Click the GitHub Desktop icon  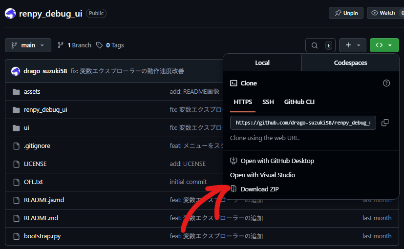[234, 161]
